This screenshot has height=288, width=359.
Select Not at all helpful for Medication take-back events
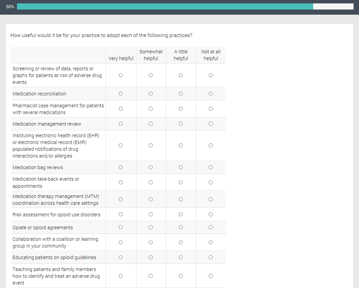[x=211, y=182]
